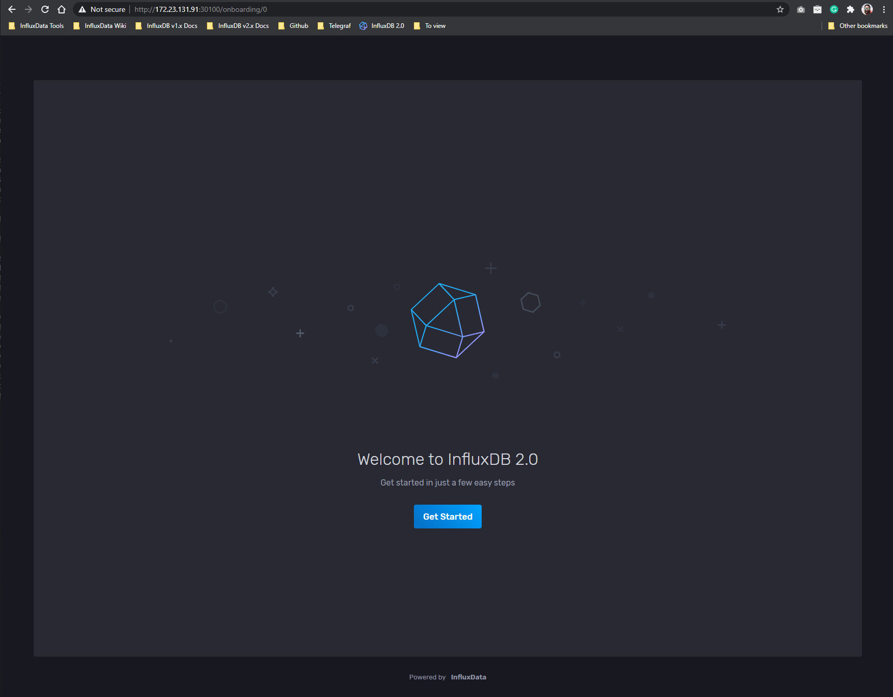
Task: Open the Extensions puzzle menu
Action: [x=850, y=9]
